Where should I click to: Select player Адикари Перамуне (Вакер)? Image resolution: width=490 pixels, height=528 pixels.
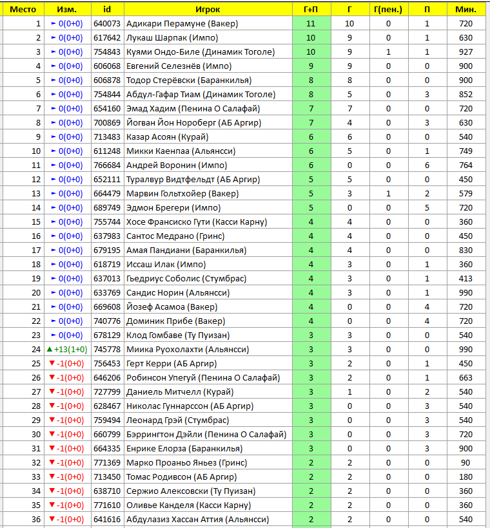click(182, 24)
